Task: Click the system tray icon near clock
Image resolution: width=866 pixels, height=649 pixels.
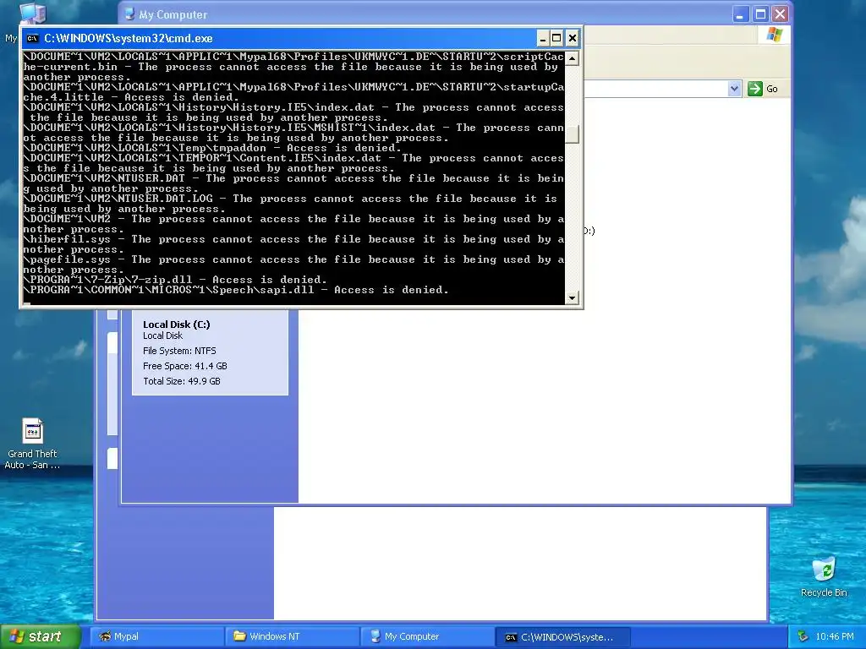Action: click(x=803, y=636)
